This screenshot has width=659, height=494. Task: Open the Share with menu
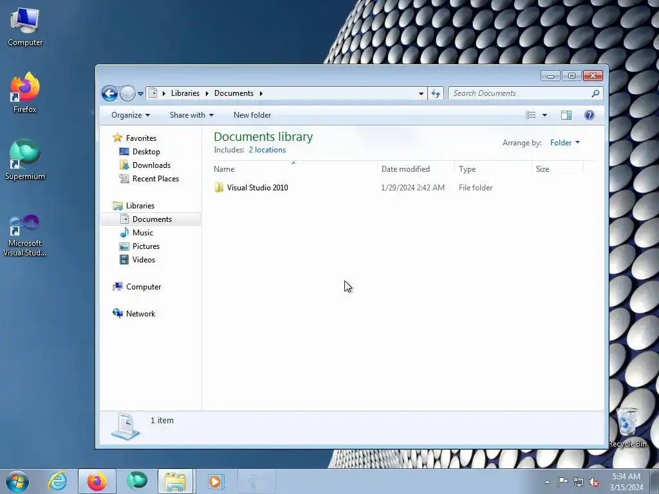(192, 115)
